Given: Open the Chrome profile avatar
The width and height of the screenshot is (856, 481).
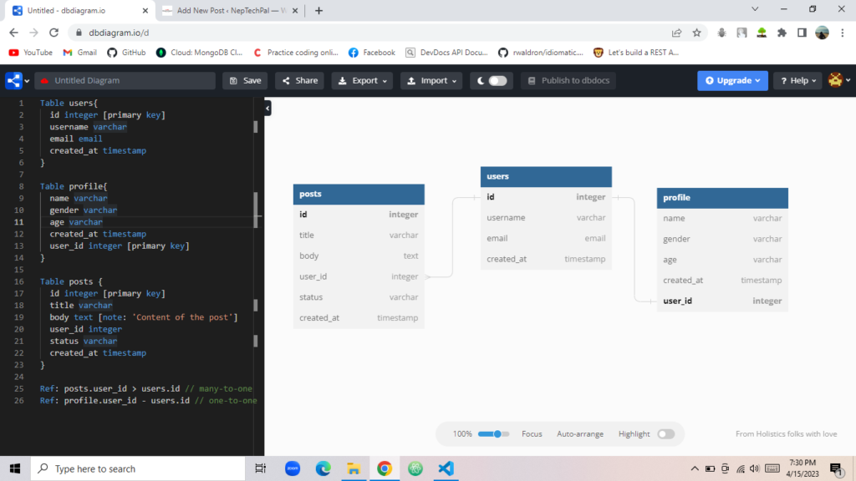Looking at the screenshot, I should tap(823, 33).
